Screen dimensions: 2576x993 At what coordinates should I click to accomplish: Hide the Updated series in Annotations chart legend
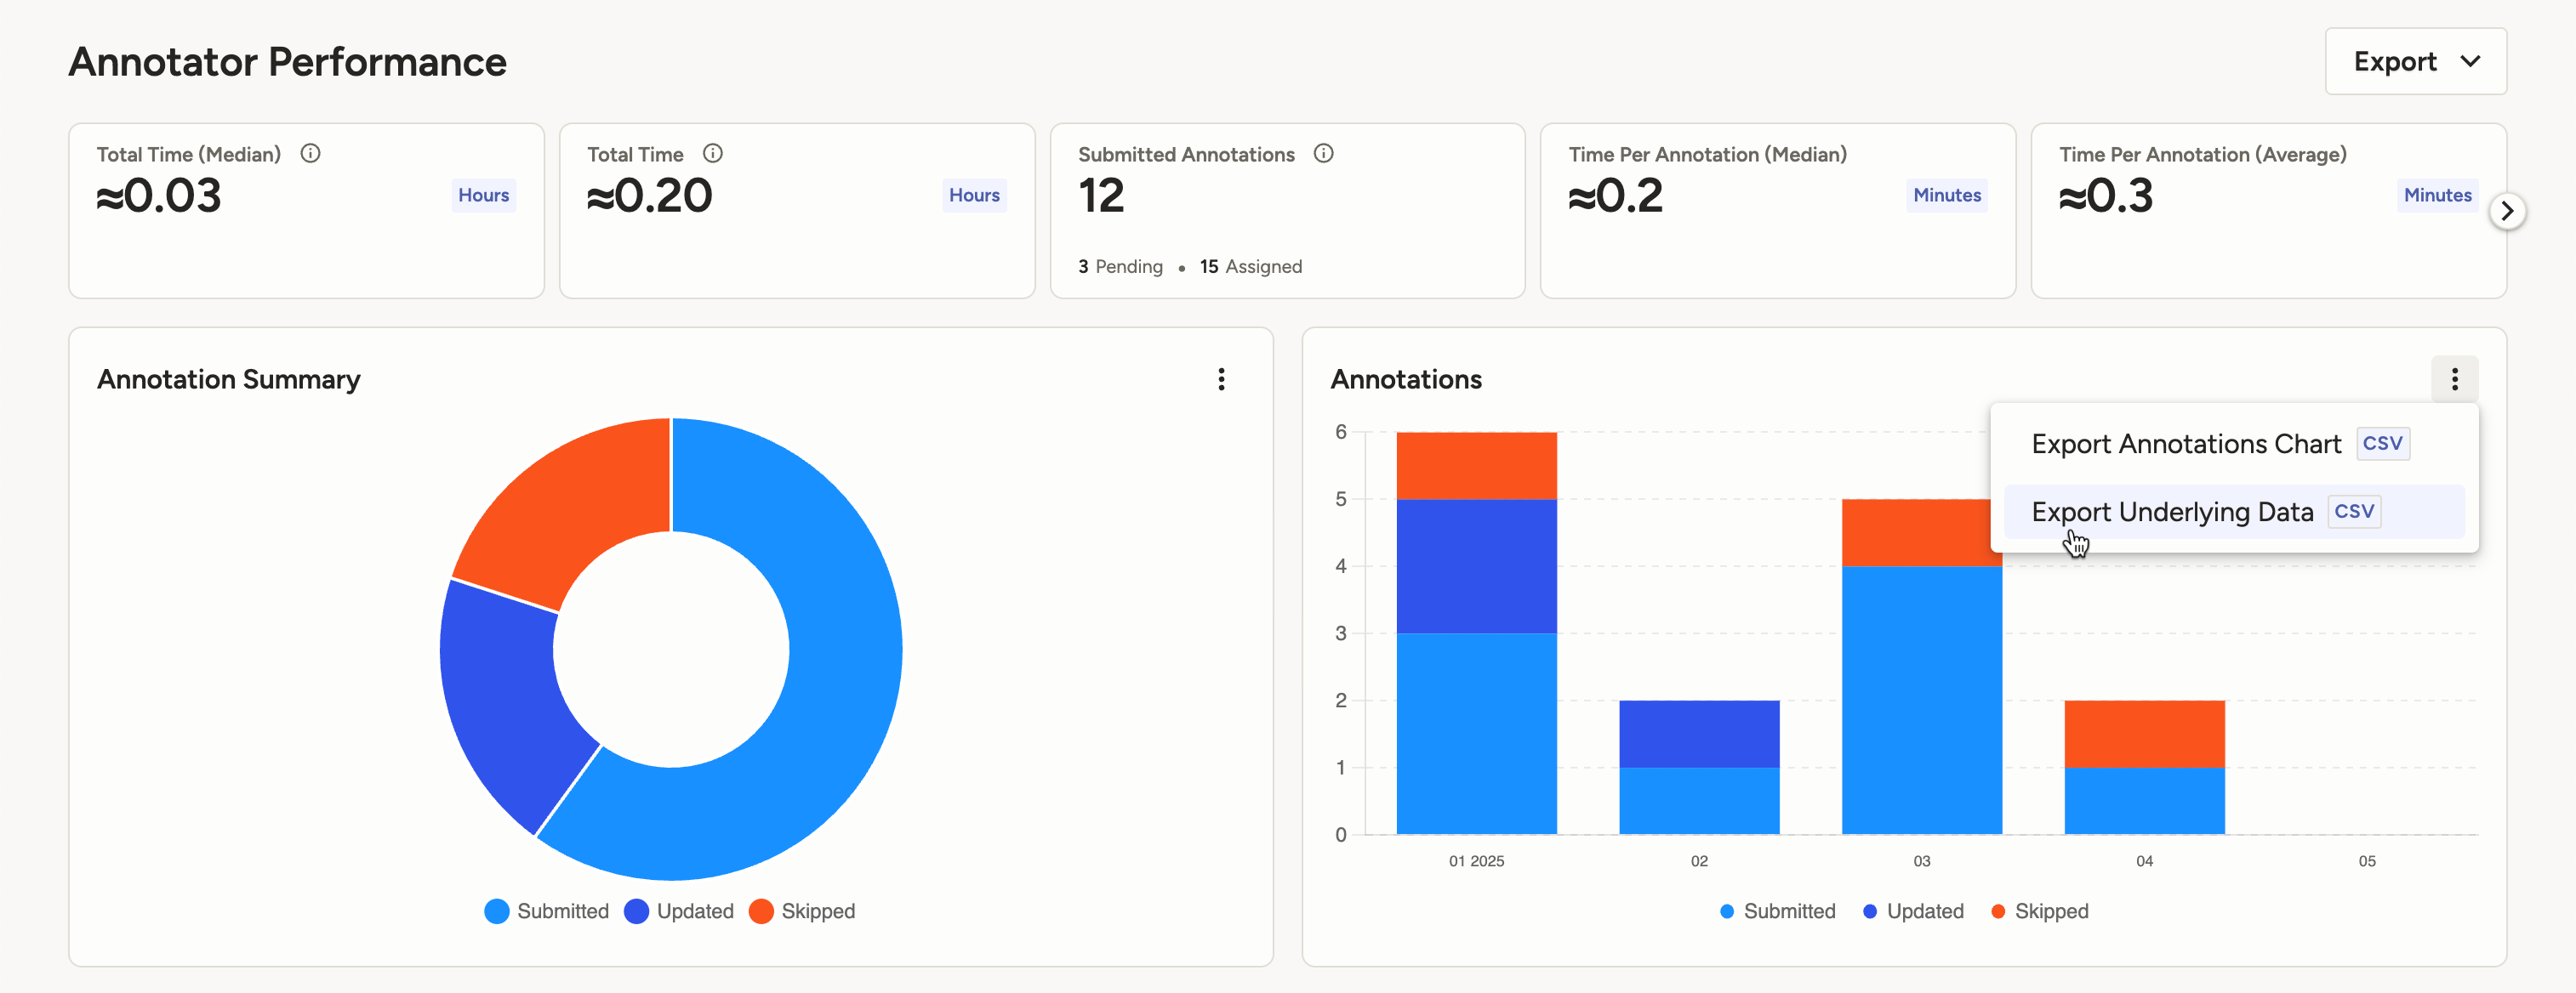(x=1913, y=911)
